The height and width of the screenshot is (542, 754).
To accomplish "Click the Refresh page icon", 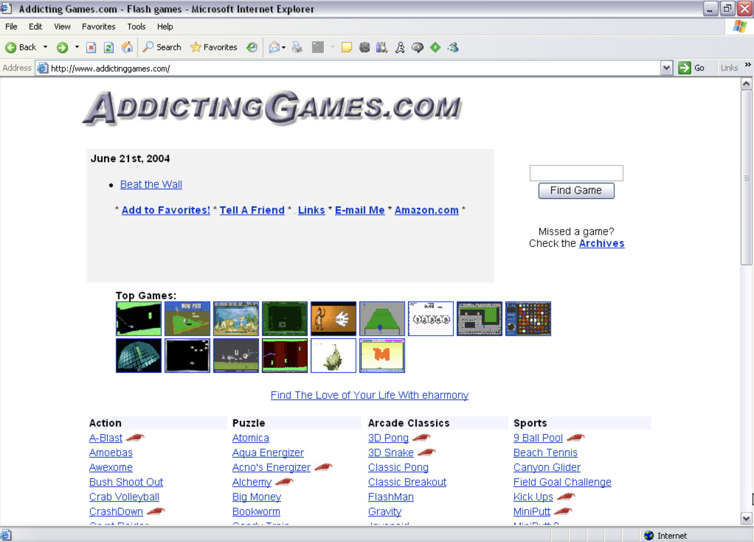I will (x=109, y=47).
